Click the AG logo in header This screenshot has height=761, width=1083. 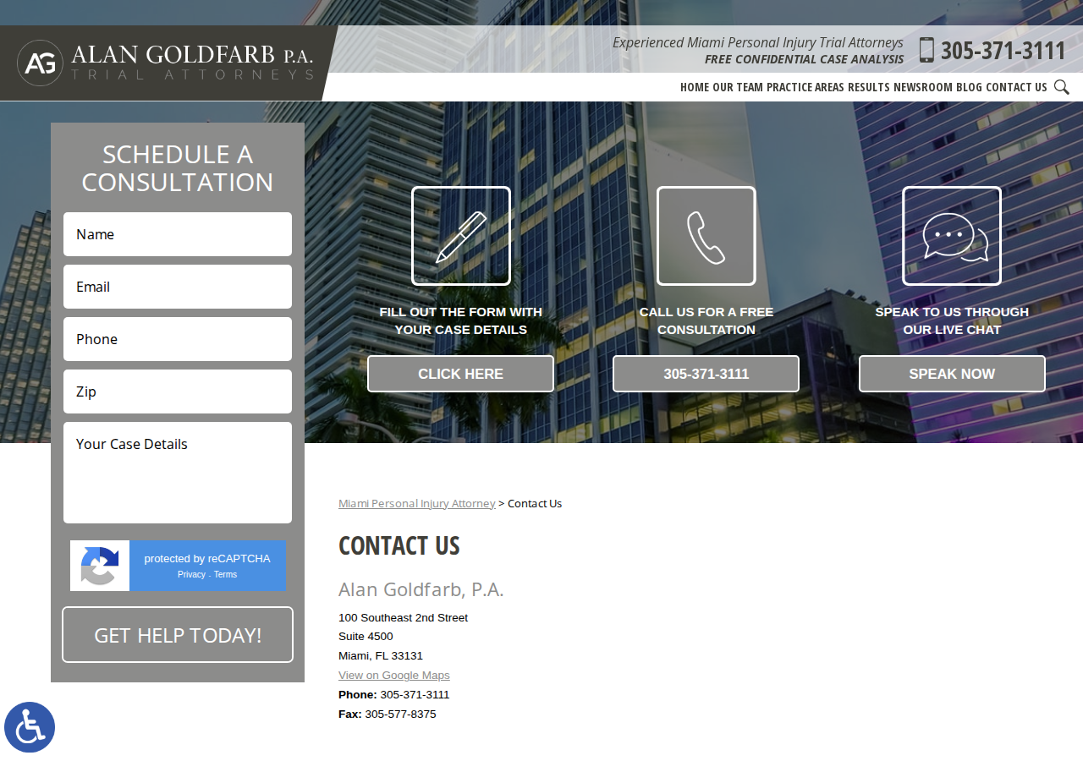(40, 63)
